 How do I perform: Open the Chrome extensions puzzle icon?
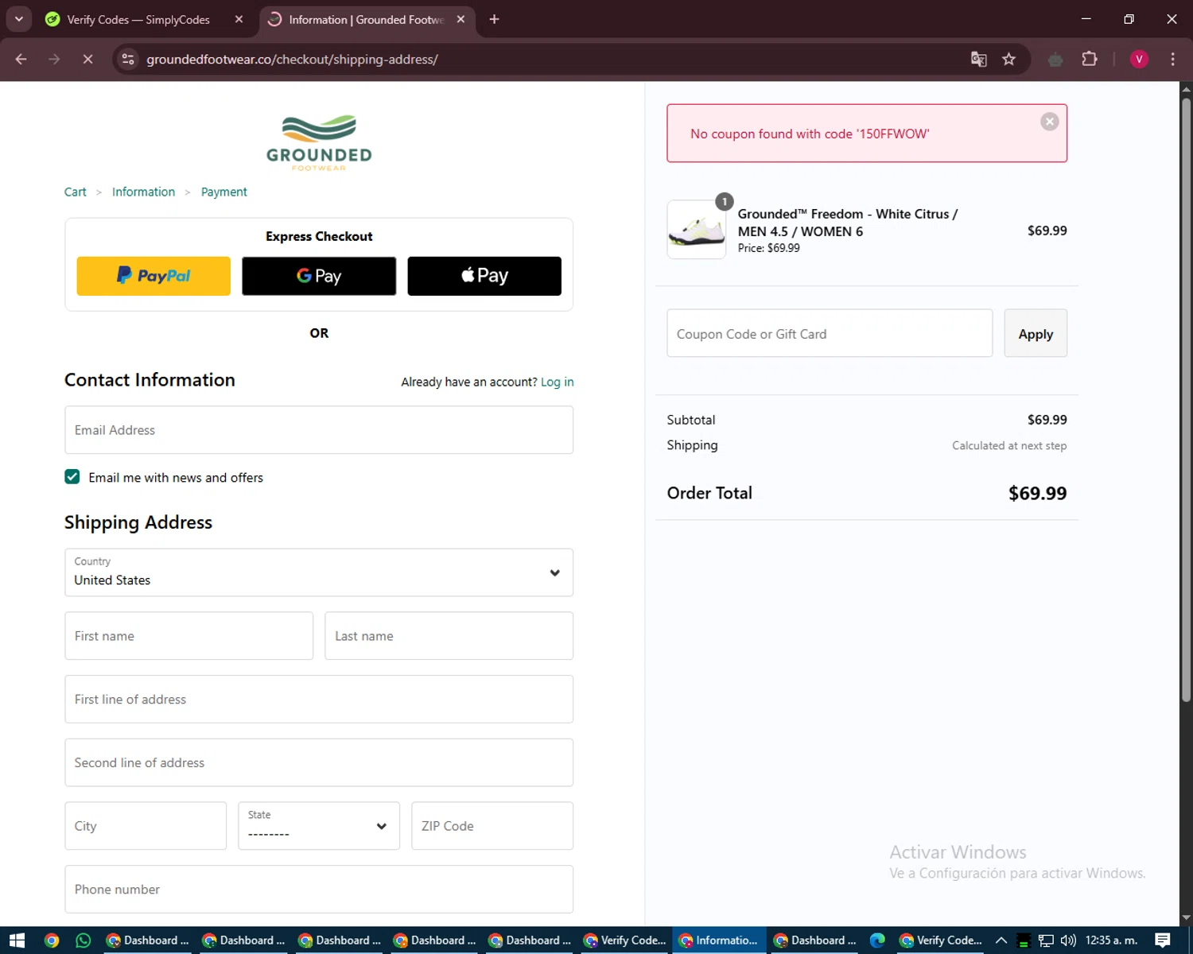[x=1090, y=59]
